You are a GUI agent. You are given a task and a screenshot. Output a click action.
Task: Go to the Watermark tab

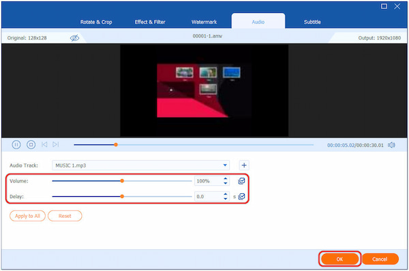[x=204, y=22]
